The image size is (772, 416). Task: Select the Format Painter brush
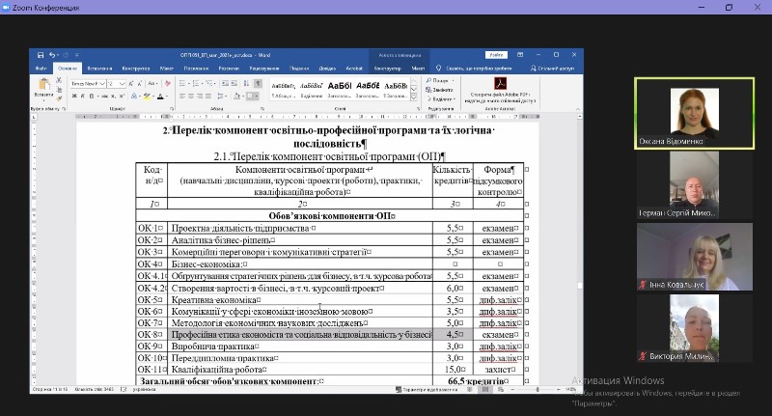point(59,98)
